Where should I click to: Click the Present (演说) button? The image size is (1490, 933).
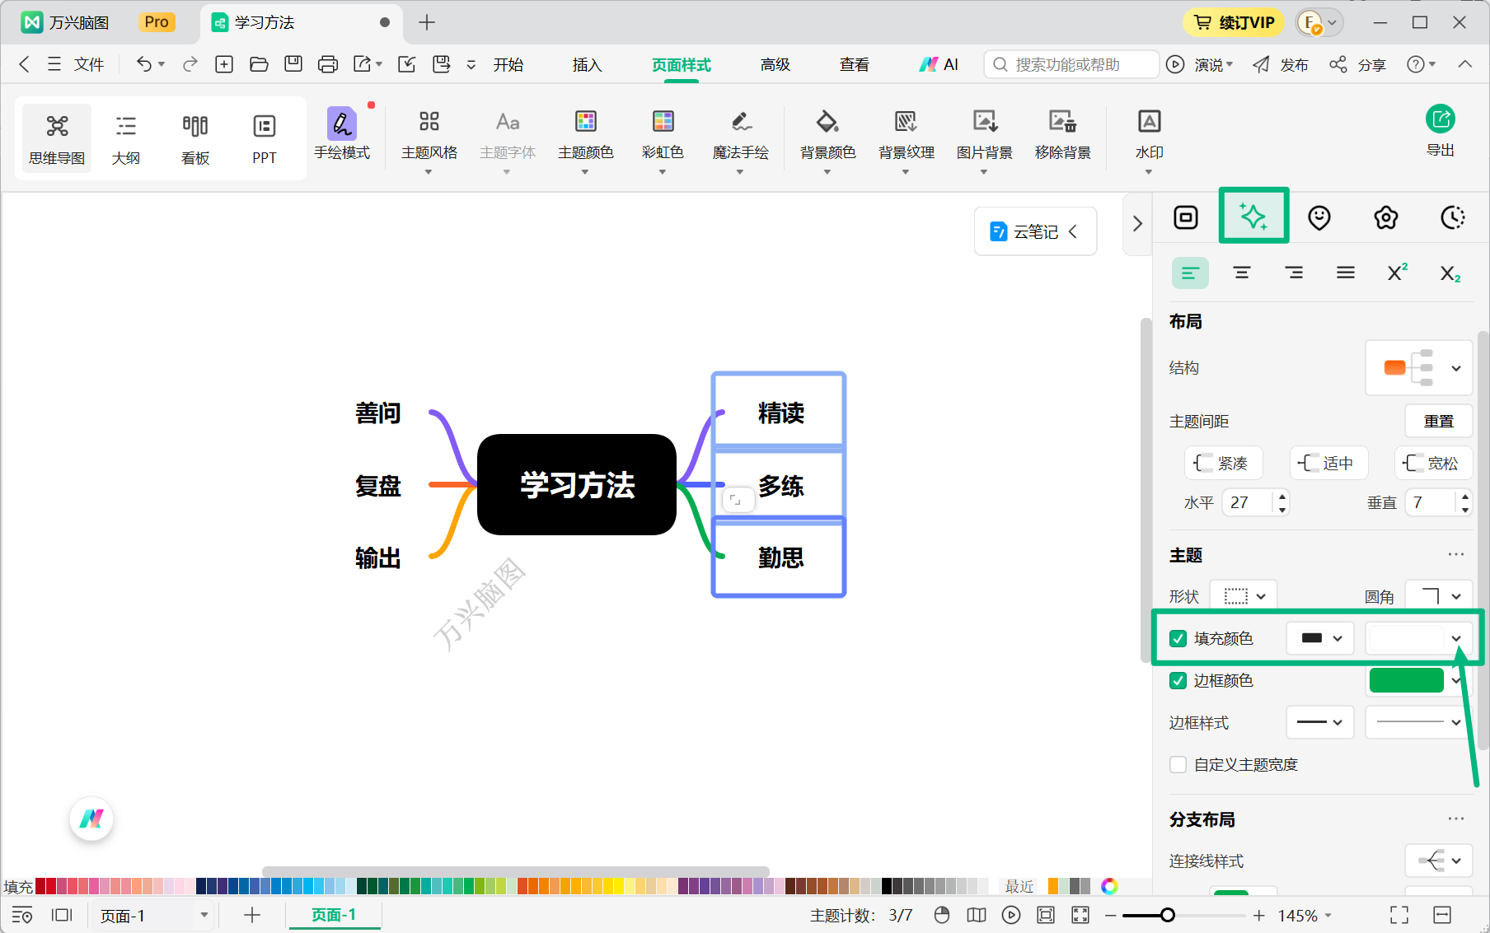[1200, 64]
